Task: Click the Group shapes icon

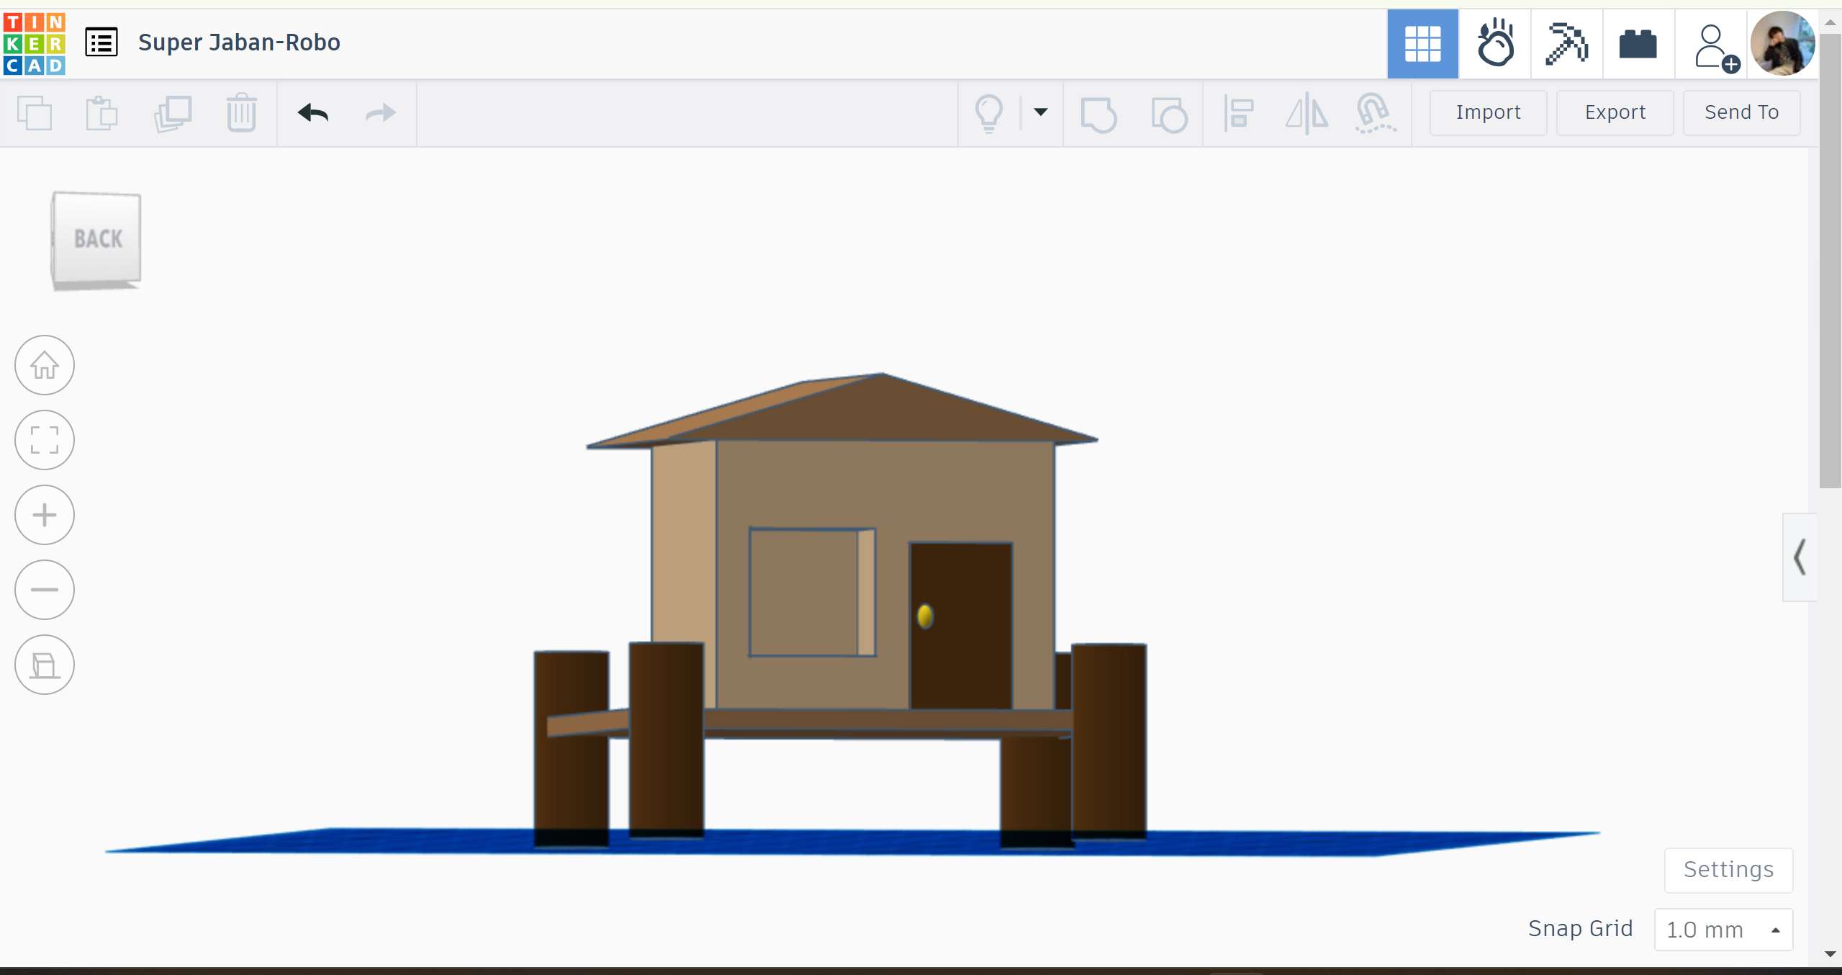Action: 1099,114
